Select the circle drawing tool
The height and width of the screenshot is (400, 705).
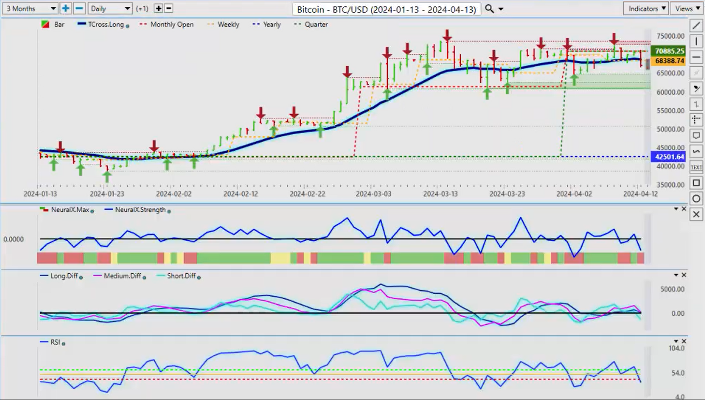pos(696,199)
